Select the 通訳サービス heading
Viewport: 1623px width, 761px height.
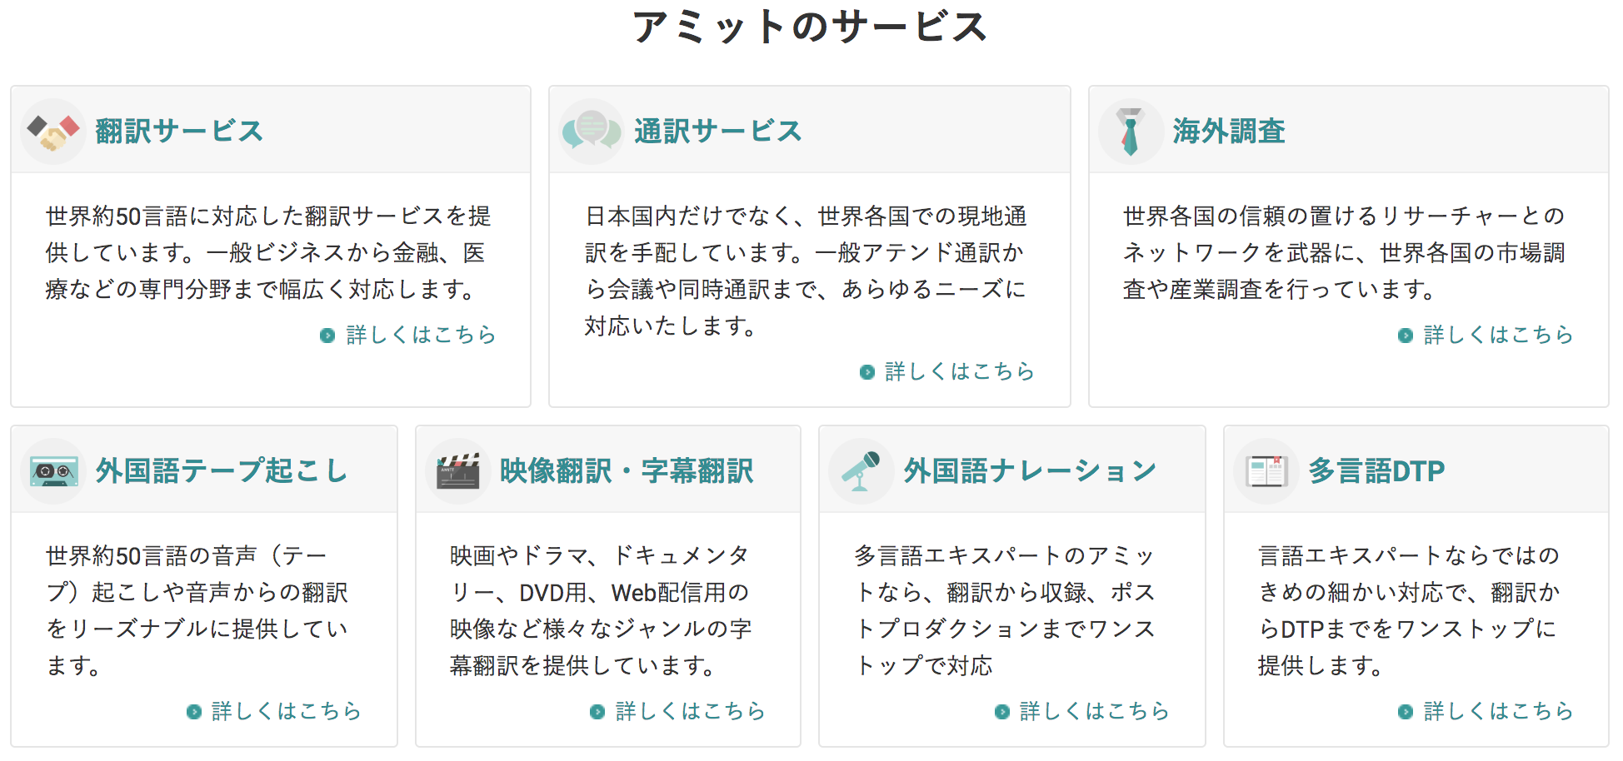pos(717,131)
